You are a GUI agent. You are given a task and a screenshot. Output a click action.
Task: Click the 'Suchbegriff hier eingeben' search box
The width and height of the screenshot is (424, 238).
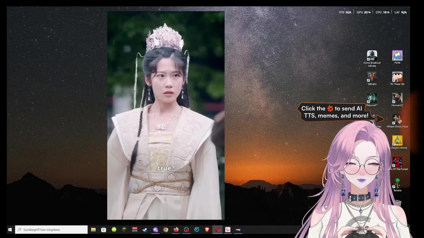click(x=51, y=229)
